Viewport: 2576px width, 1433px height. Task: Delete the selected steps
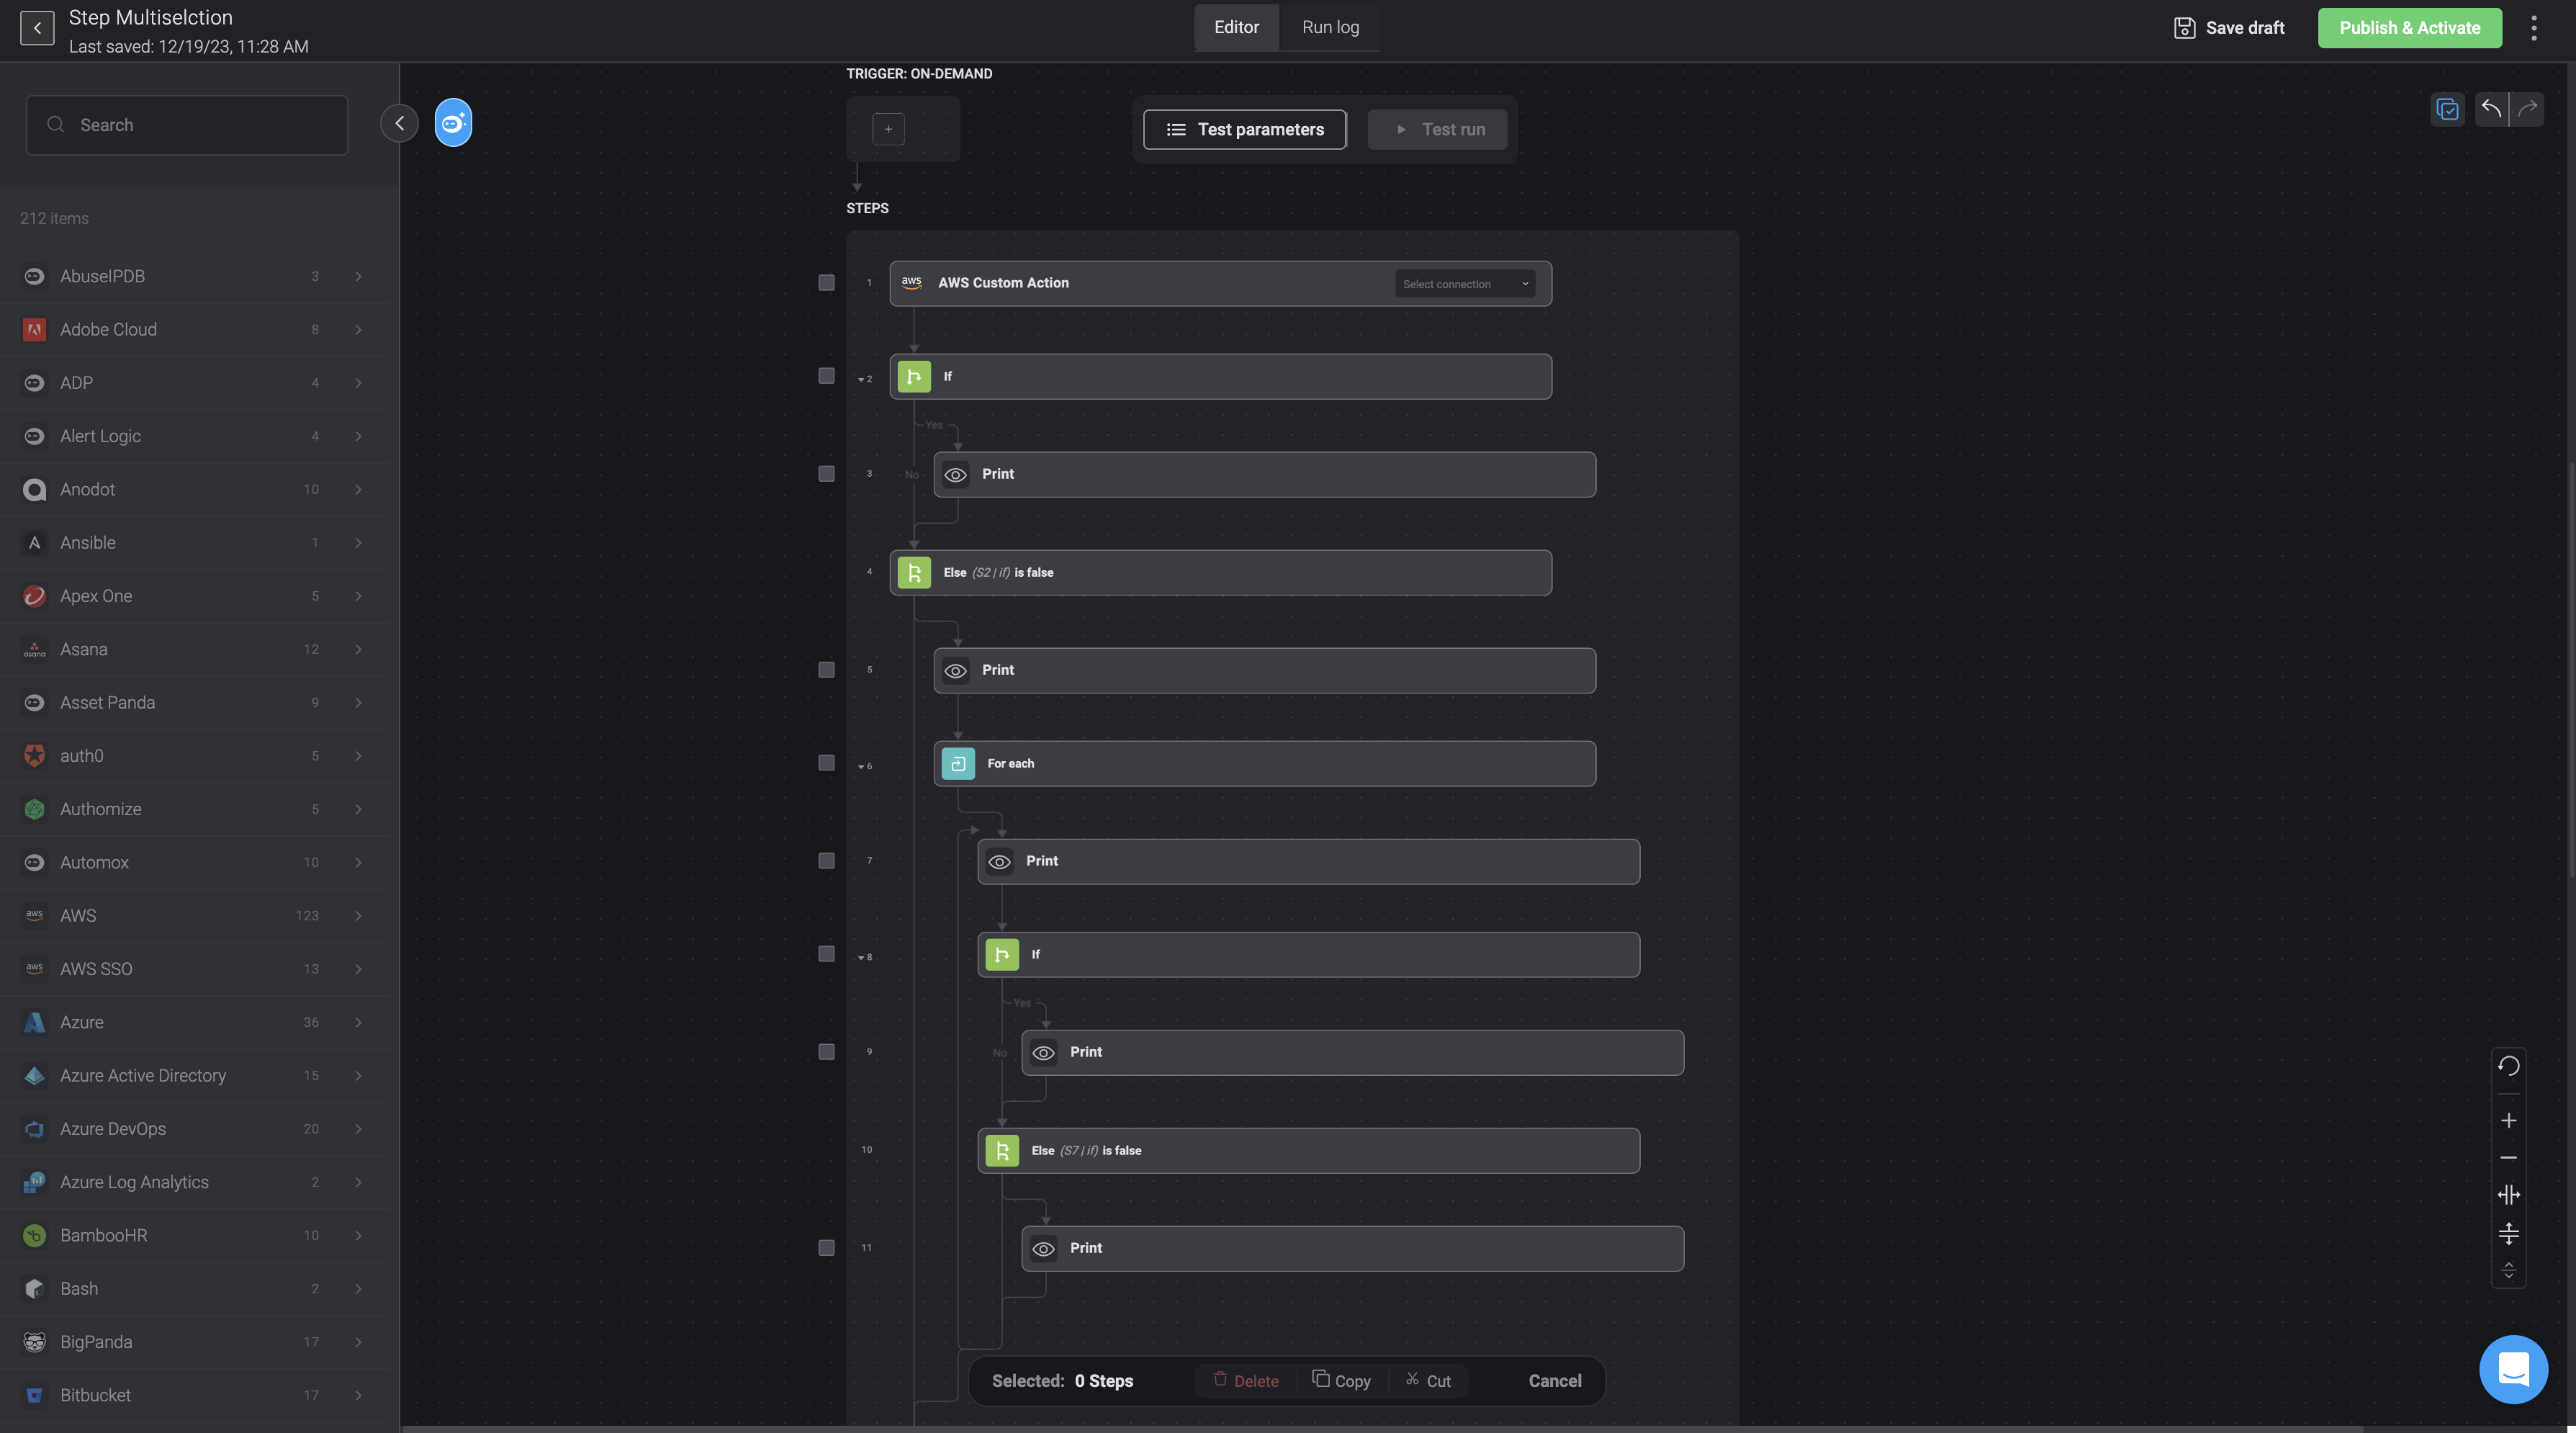coord(1246,1381)
